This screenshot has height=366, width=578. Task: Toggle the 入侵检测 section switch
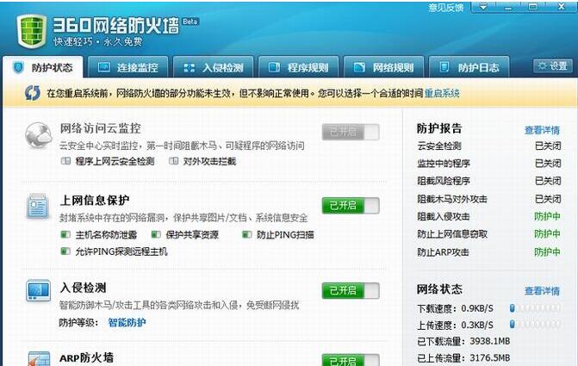[x=351, y=290]
